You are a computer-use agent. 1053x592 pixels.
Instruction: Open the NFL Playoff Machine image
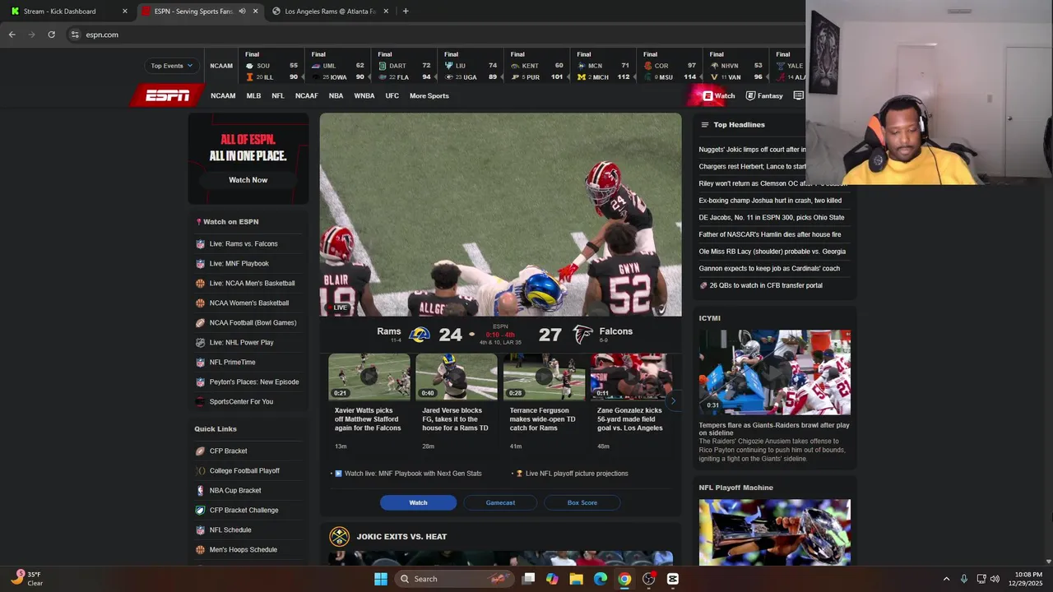775,532
